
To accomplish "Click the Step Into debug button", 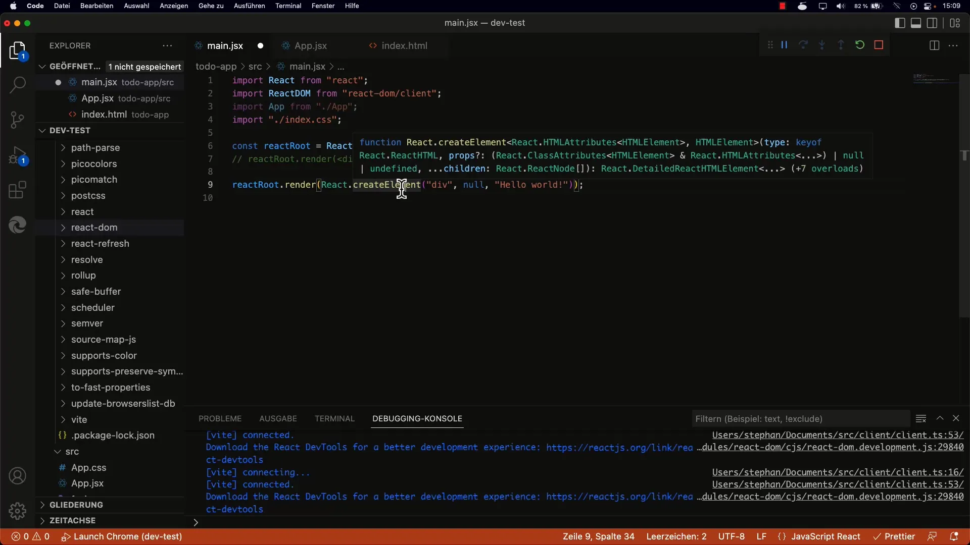I will pos(822,45).
